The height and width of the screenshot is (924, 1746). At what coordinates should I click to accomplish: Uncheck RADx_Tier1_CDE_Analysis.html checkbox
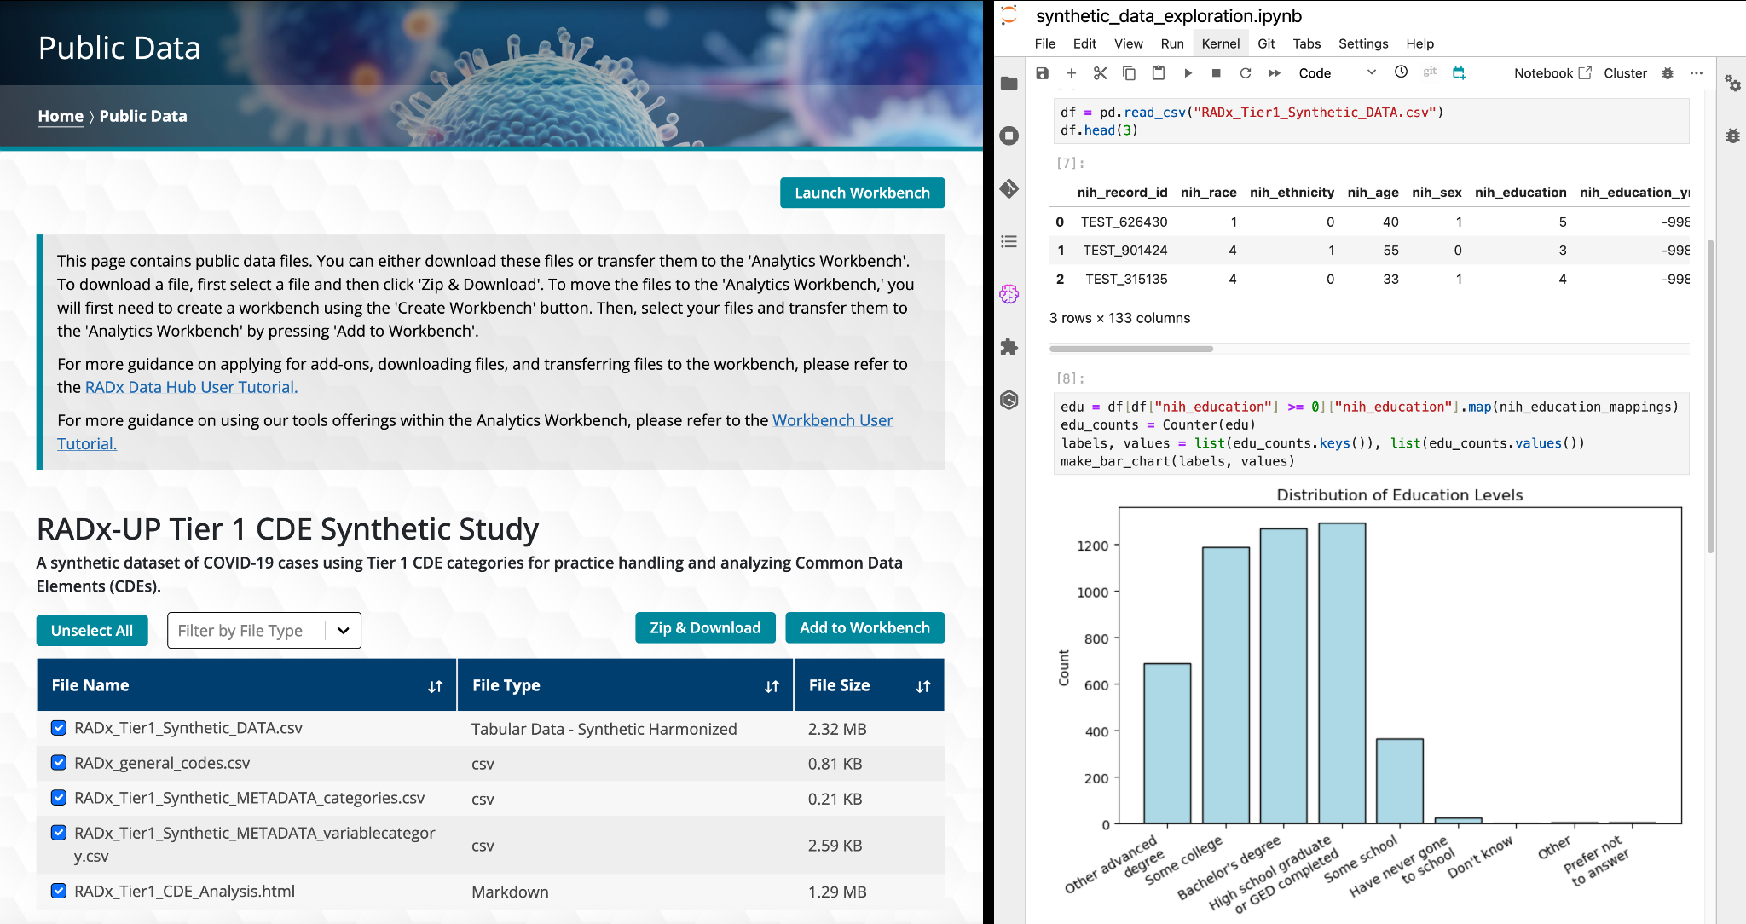59,891
